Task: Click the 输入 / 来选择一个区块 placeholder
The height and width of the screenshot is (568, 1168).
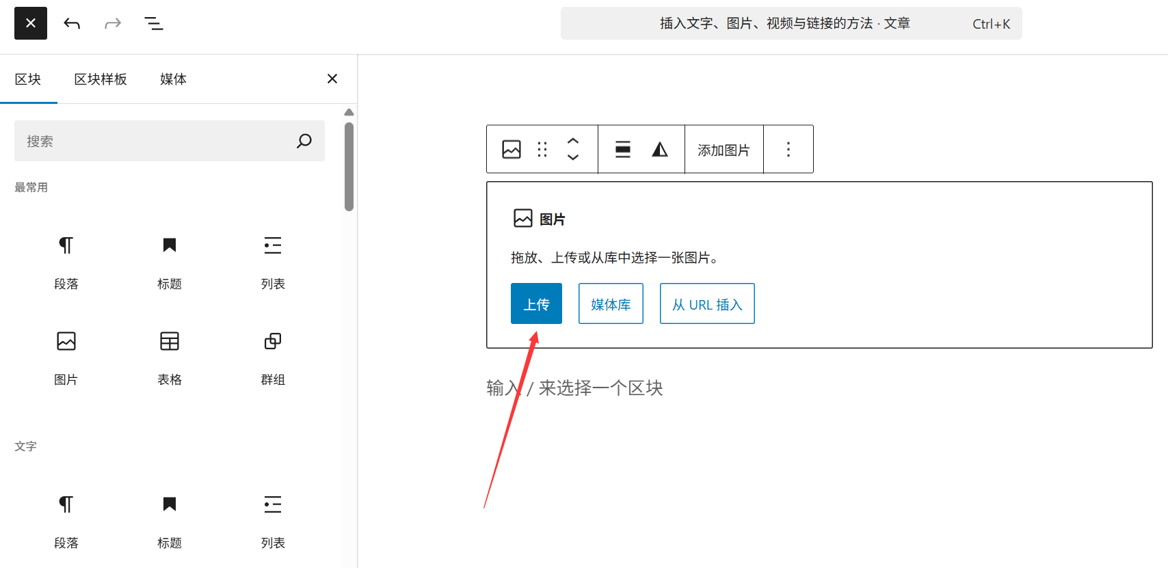Action: tap(574, 388)
